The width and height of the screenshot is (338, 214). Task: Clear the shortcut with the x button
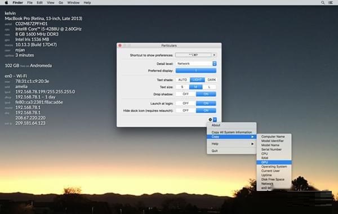coord(214,55)
